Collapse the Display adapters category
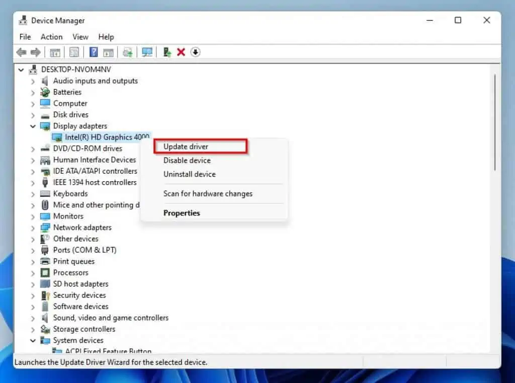Viewport: 515px width, 383px height. coord(33,126)
